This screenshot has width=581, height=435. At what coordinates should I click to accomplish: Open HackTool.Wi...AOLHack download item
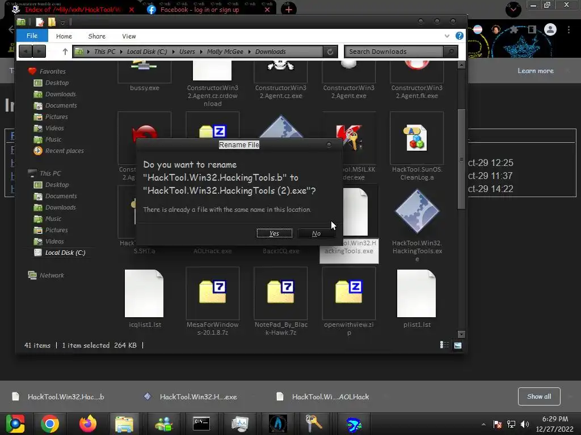coord(322,396)
